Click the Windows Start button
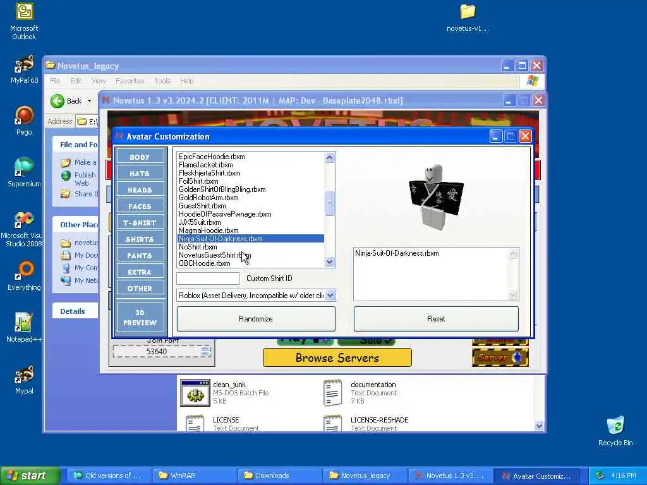The width and height of the screenshot is (647, 485). [30, 476]
